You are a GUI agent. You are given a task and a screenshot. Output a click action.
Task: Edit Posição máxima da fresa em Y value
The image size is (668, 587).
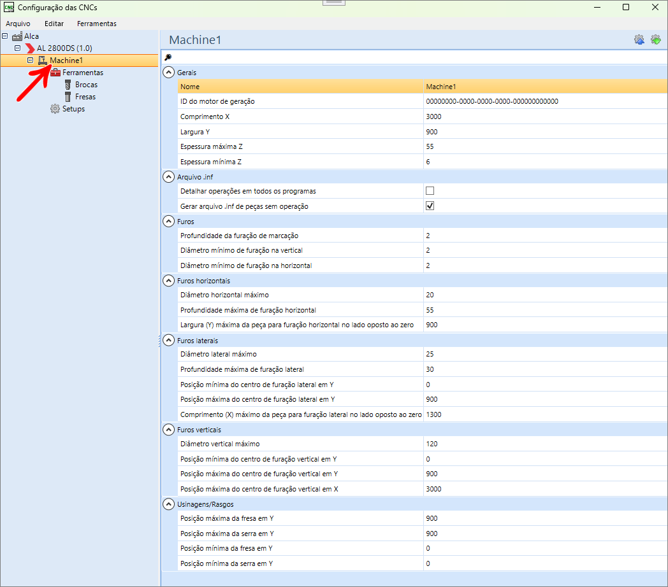click(546, 518)
